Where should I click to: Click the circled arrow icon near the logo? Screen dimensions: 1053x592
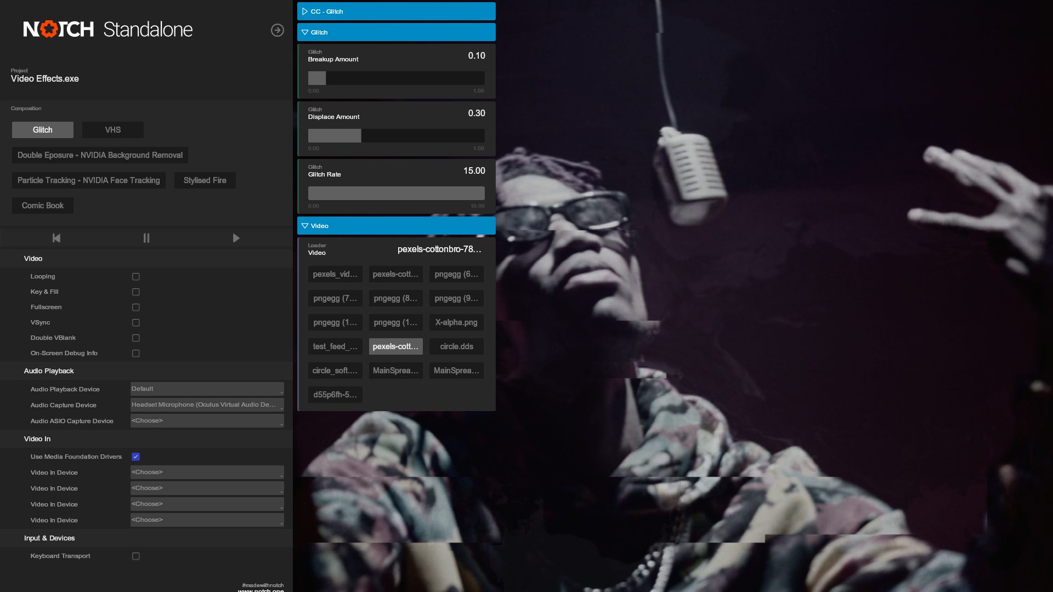[x=278, y=30]
